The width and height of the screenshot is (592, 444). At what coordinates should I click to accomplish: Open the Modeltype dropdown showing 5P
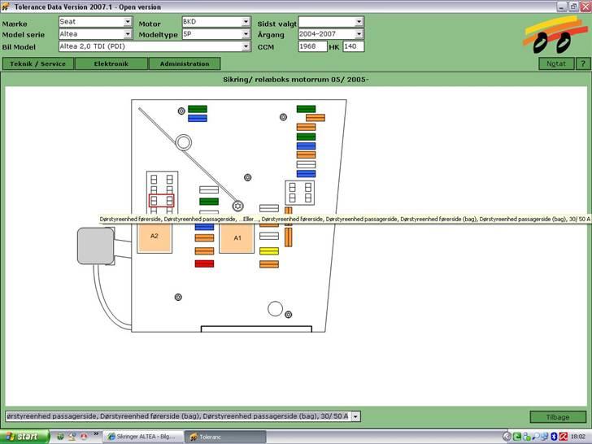click(x=216, y=34)
